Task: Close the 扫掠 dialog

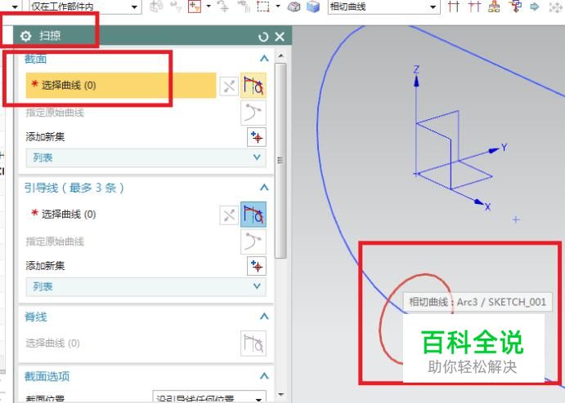Action: pos(280,37)
